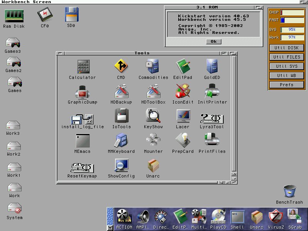Launch the CMD tool

pyautogui.click(x=121, y=66)
